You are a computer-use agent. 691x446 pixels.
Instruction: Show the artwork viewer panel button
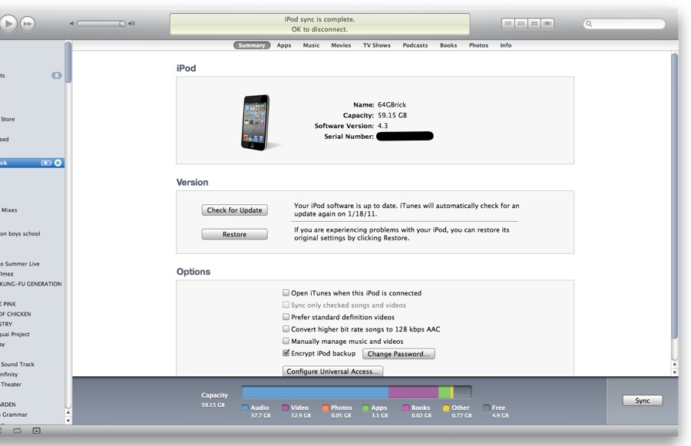pyautogui.click(x=37, y=431)
